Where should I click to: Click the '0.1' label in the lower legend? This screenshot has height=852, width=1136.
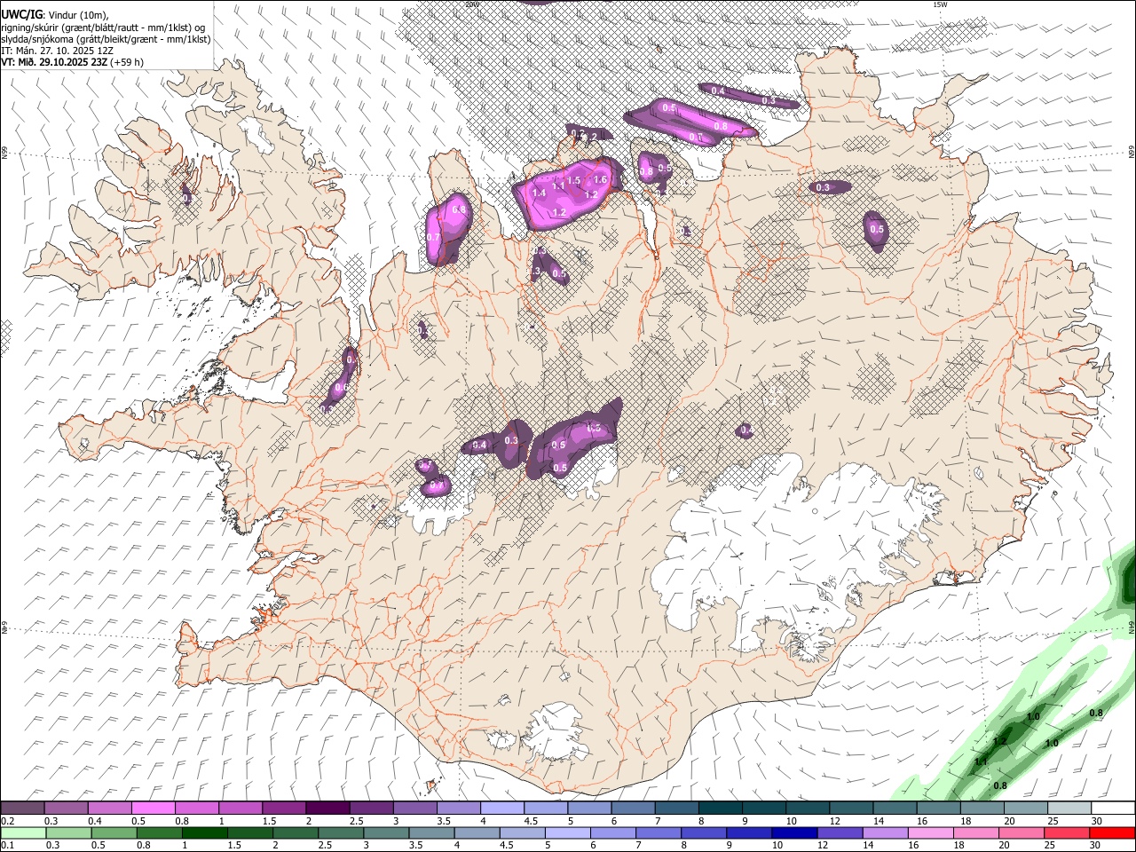coord(7,846)
